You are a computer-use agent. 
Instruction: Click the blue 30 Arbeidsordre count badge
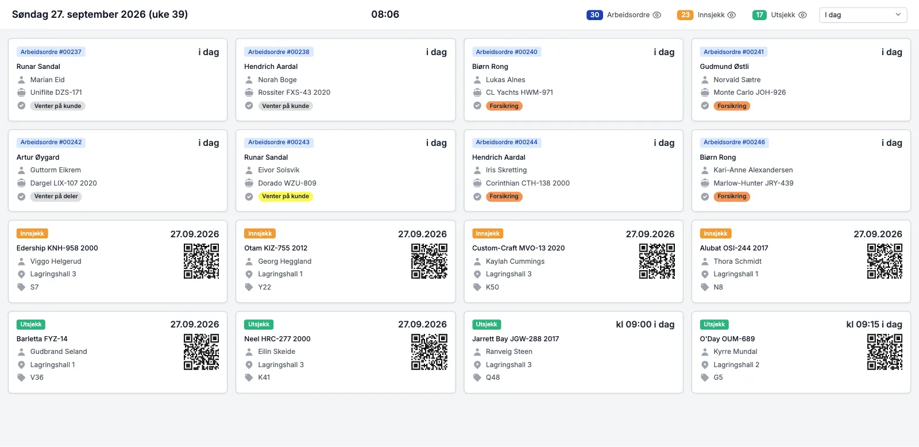click(x=594, y=15)
